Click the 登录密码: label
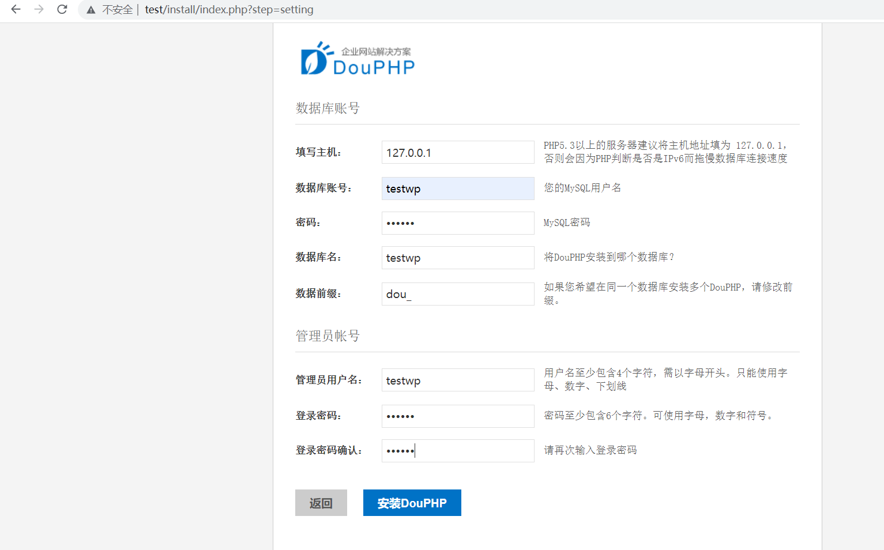 point(318,416)
